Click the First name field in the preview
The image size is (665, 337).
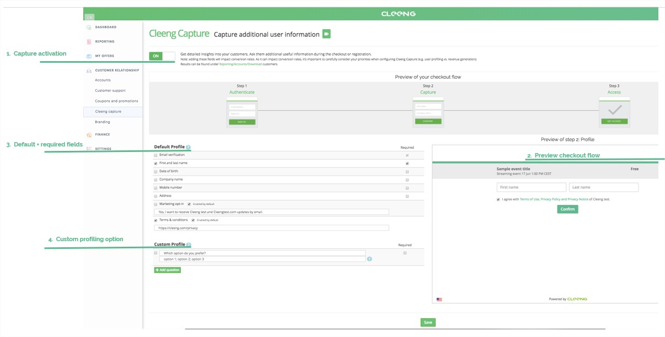point(532,187)
